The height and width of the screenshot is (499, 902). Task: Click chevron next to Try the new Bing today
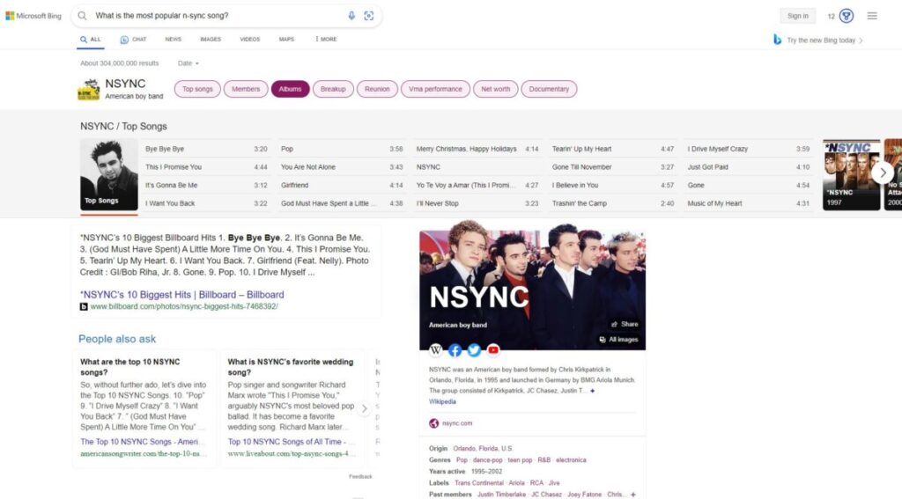pyautogui.click(x=861, y=40)
